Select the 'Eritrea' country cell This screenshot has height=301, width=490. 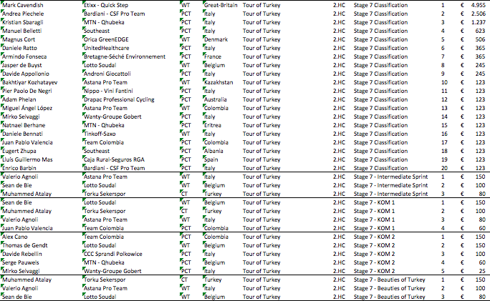pos(213,125)
